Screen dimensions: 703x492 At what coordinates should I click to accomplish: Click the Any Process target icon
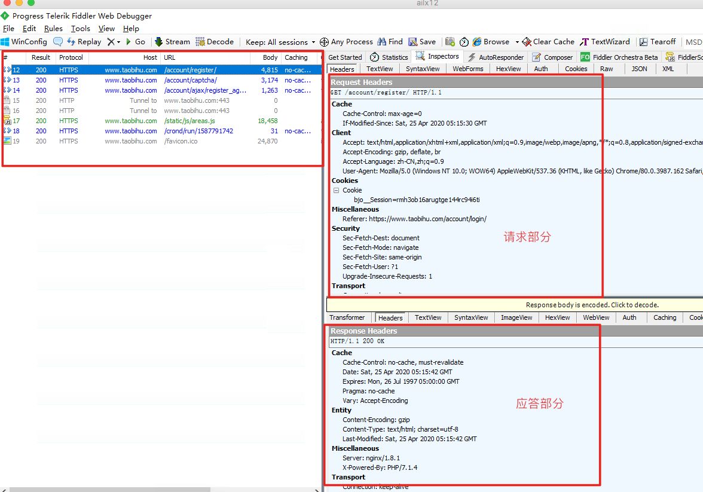324,42
